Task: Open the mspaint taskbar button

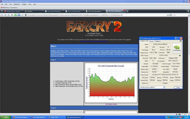Action: (x=57, y=117)
